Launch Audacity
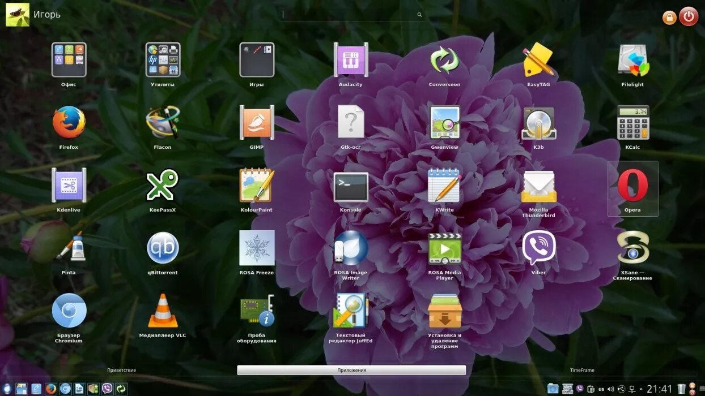 click(x=351, y=60)
